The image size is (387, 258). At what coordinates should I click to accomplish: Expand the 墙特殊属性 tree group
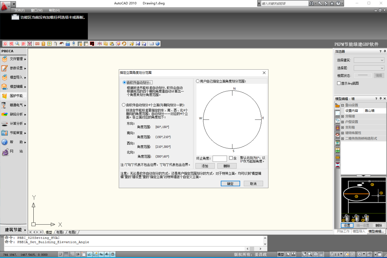click(343, 133)
